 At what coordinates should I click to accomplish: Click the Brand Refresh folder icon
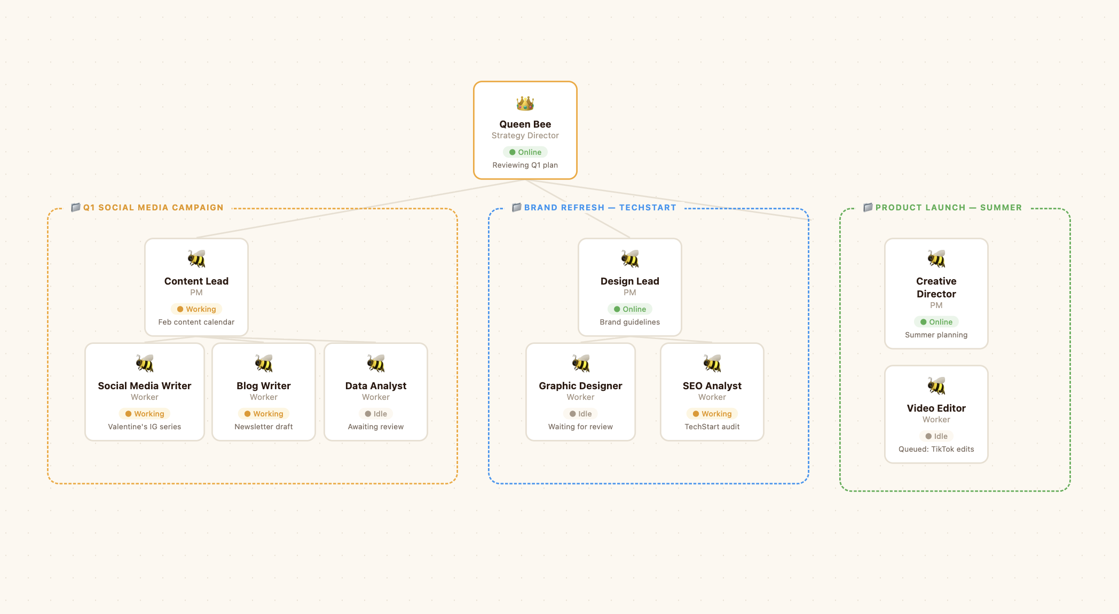(516, 207)
